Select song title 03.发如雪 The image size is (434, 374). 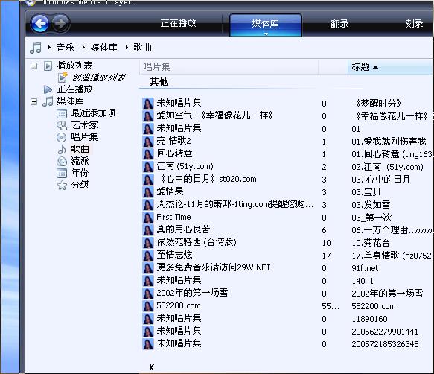(371, 205)
